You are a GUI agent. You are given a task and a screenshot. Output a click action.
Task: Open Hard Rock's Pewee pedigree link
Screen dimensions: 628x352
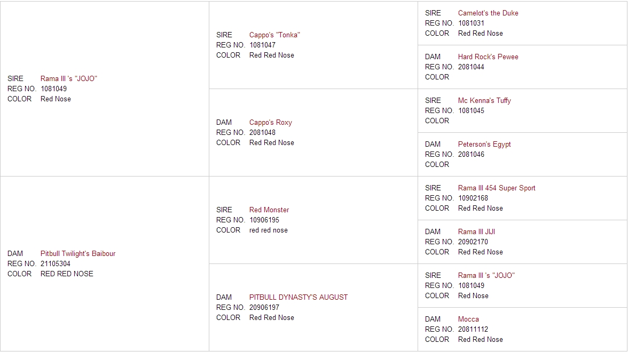(488, 57)
